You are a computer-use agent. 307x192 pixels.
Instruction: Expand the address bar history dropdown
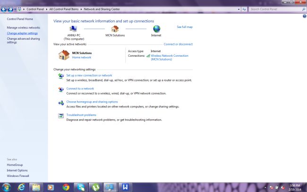point(239,9)
